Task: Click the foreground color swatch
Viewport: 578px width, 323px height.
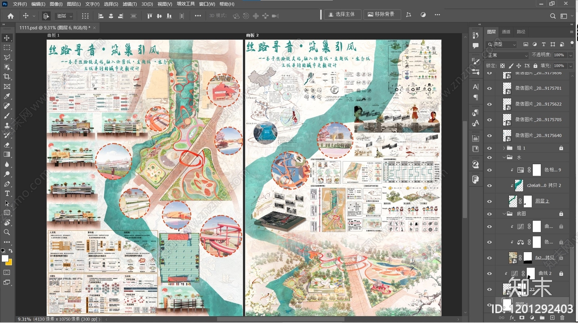Action: tap(5, 258)
